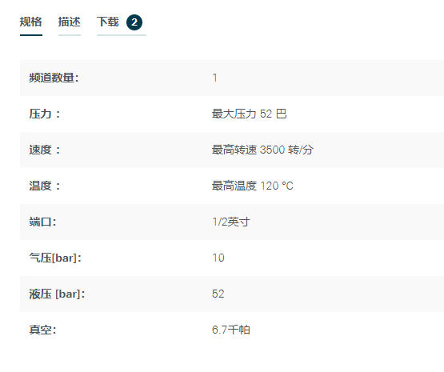Click the 最高温度 120 °C value
The image size is (444, 372).
click(253, 186)
